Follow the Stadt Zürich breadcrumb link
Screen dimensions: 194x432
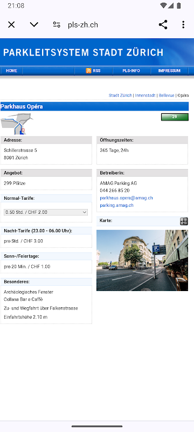pos(120,96)
